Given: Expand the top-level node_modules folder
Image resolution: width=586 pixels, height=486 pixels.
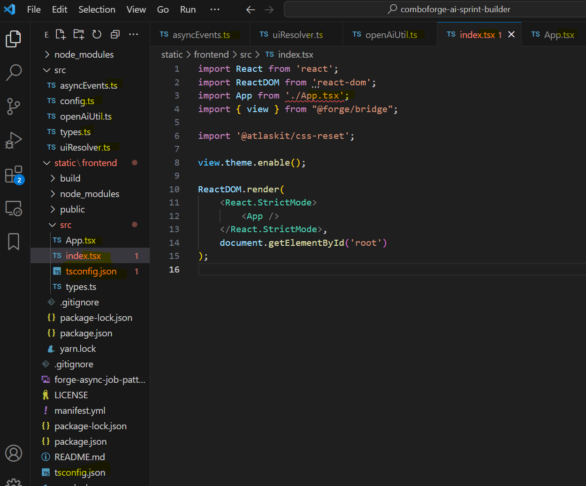Looking at the screenshot, I should (84, 54).
